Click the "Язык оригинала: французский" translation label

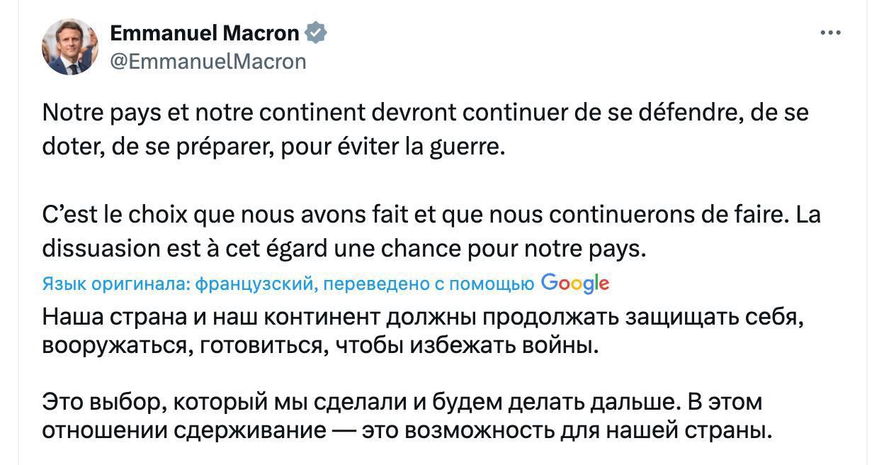click(176, 284)
